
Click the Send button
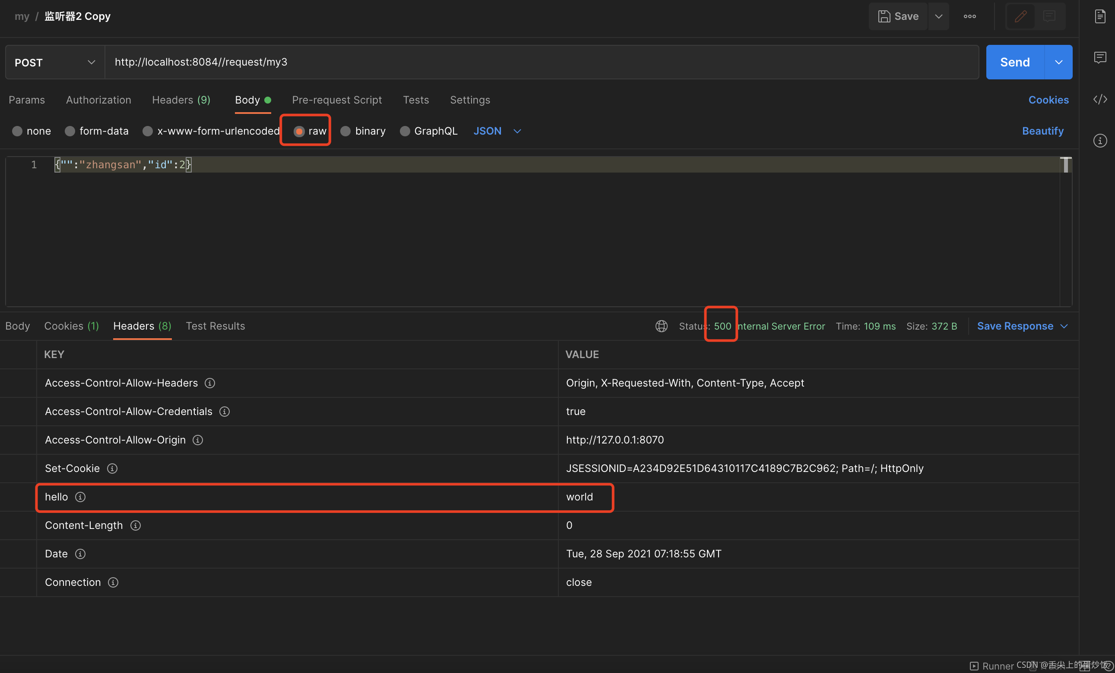pyautogui.click(x=1014, y=62)
